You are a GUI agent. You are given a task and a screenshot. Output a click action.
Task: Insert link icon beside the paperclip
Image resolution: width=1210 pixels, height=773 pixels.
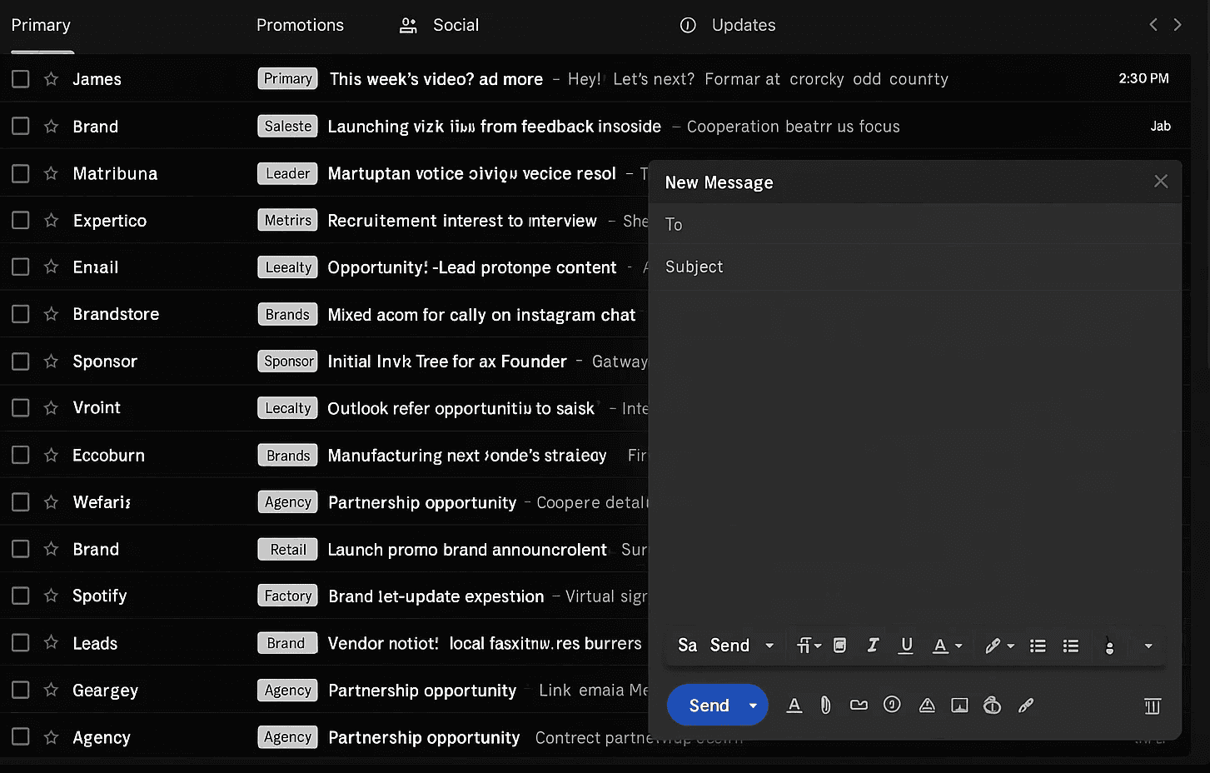point(859,706)
